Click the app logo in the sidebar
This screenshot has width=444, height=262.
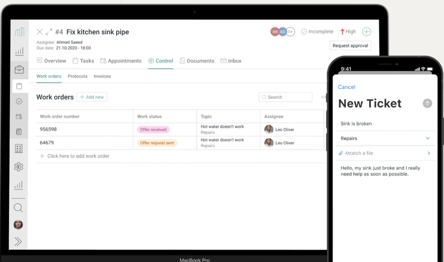tap(20, 31)
